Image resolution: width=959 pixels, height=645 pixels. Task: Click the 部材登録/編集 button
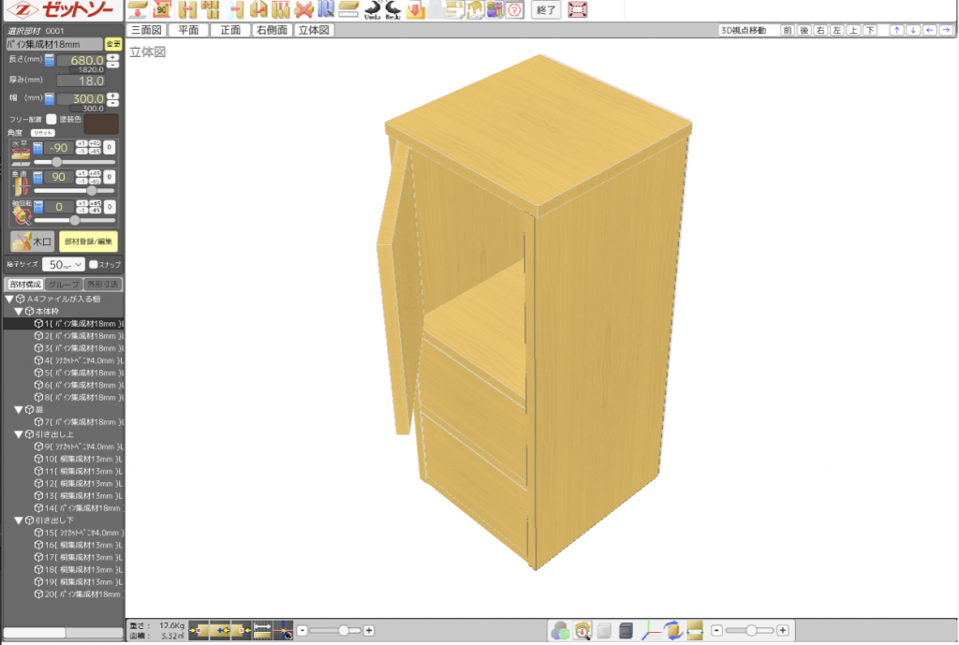click(89, 242)
